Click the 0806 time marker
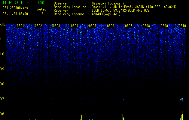 tap(111, 26)
